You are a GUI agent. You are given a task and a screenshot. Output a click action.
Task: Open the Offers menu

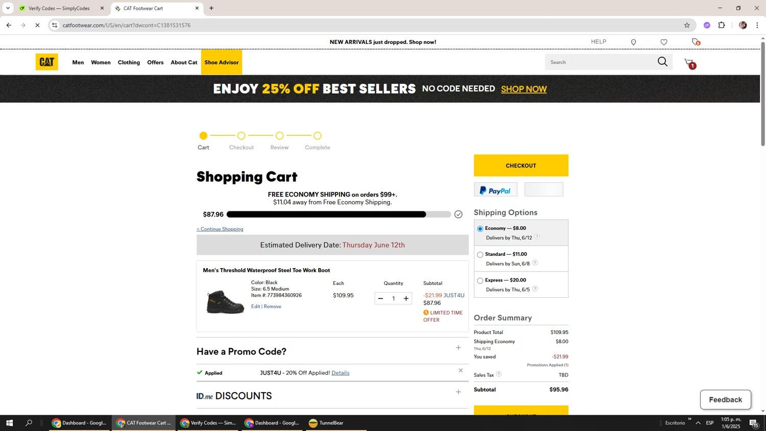pyautogui.click(x=155, y=62)
